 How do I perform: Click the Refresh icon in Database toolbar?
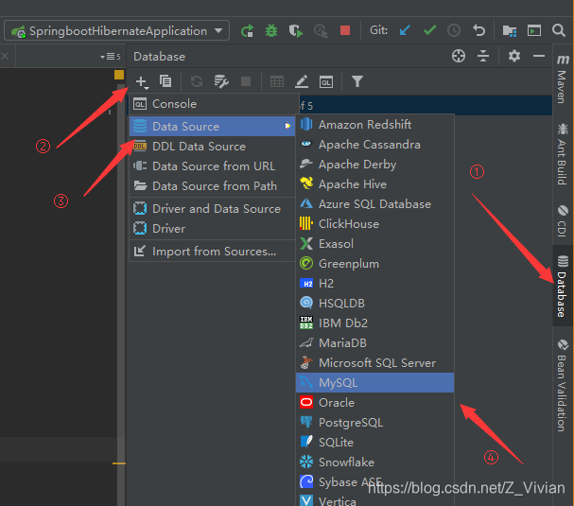pyautogui.click(x=197, y=81)
